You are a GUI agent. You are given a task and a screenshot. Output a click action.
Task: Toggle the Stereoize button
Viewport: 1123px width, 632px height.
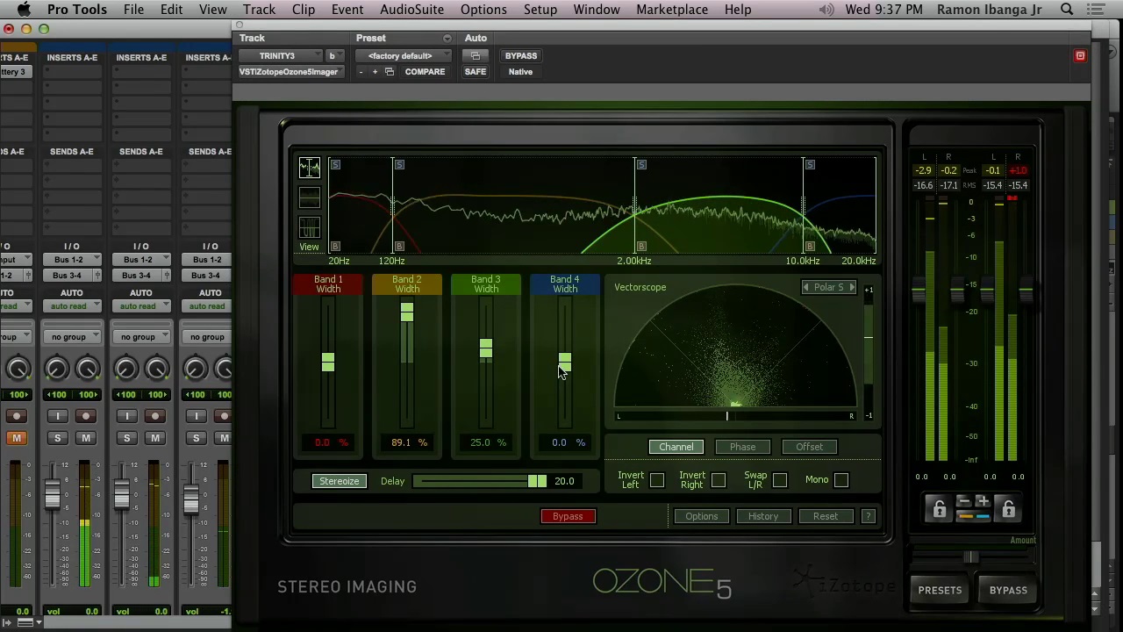point(340,481)
